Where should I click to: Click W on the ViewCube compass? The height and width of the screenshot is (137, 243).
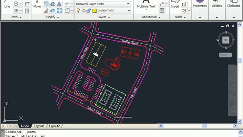pyautogui.click(x=218, y=40)
